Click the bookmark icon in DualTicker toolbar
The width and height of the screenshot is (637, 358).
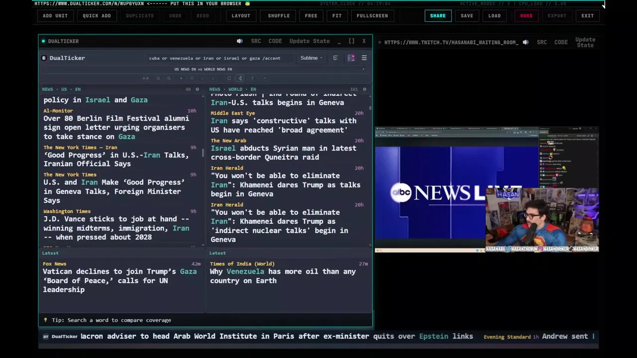point(229,78)
